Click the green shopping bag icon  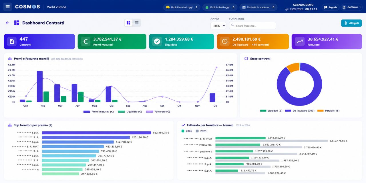(207, 7)
